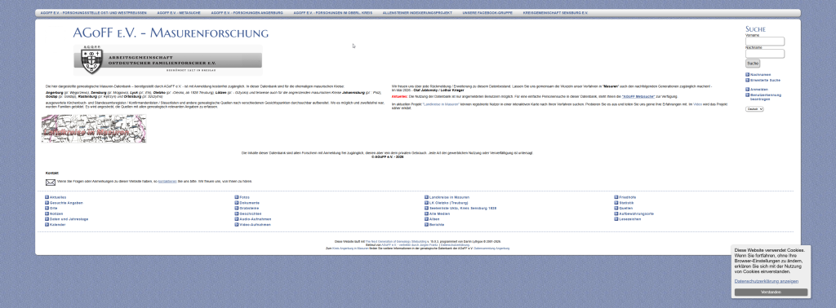836x308 pixels.
Task: Click arrow icon beside Aktuelles
Action: 47,197
